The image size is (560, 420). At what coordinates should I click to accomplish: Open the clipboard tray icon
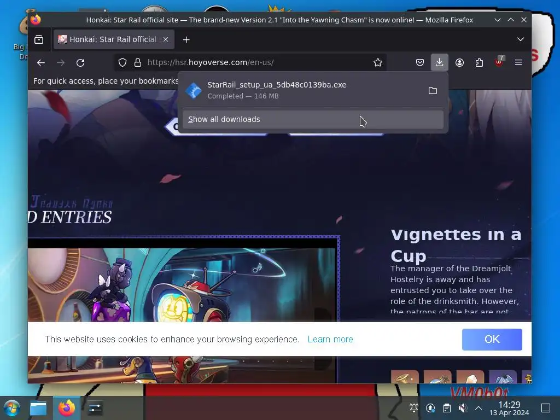point(446,408)
